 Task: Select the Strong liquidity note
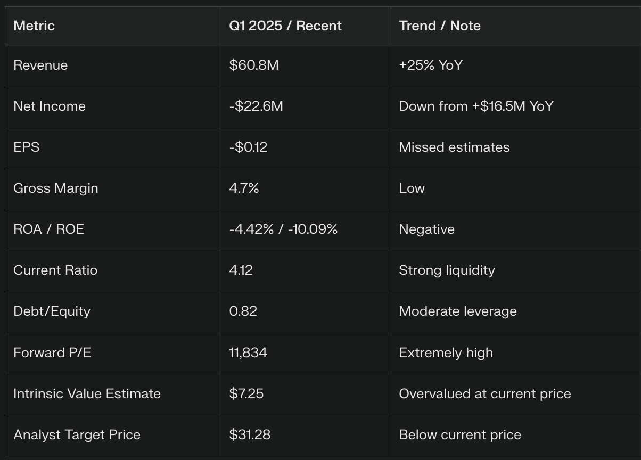point(447,270)
